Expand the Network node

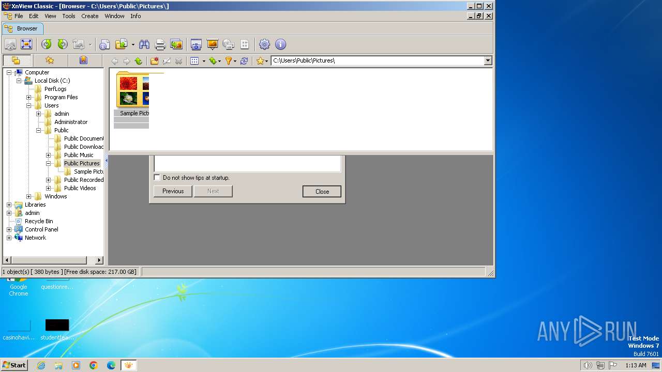pos(9,238)
